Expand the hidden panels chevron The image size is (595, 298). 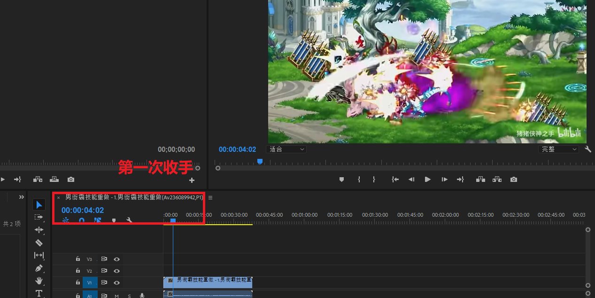tap(21, 197)
